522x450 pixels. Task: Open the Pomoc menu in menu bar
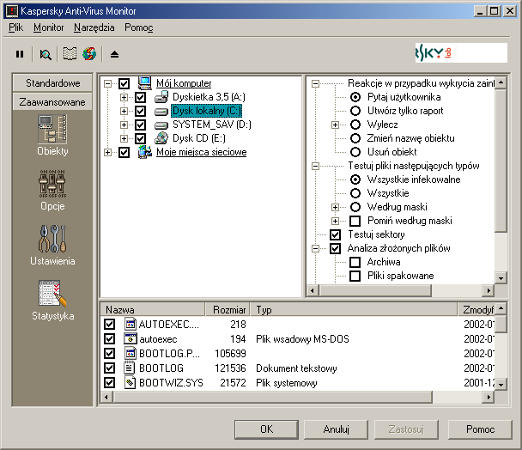[139, 27]
